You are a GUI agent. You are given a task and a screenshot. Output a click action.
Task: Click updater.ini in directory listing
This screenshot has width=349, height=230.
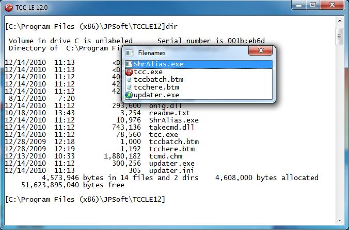tap(171, 170)
